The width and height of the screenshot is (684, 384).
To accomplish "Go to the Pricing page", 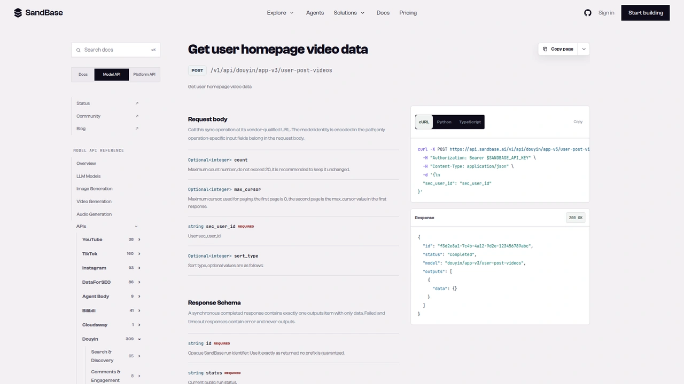I will click(x=408, y=13).
